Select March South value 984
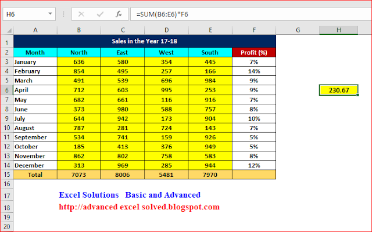Screen dimensions: 372x232 coord(210,81)
